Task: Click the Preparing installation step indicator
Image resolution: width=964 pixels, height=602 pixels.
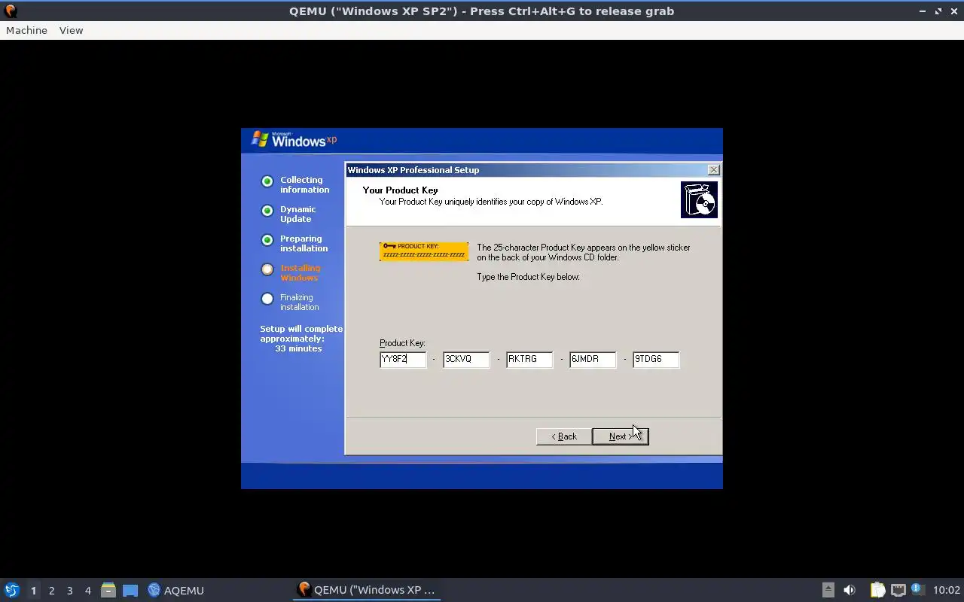Action: 267,240
